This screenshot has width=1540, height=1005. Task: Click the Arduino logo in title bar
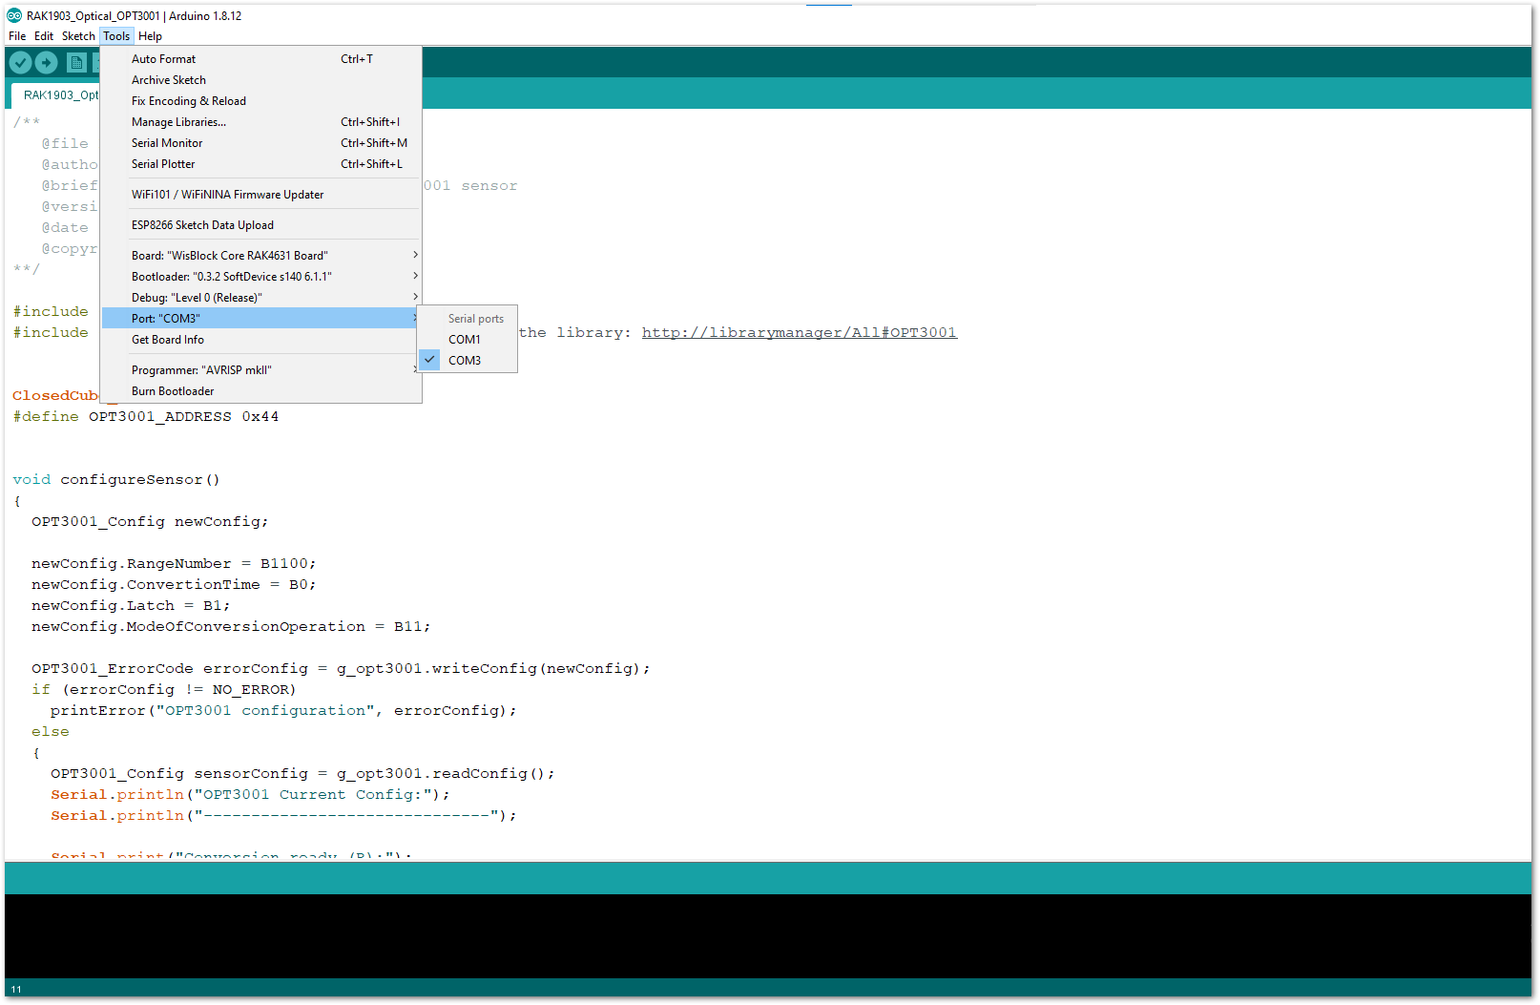point(14,15)
